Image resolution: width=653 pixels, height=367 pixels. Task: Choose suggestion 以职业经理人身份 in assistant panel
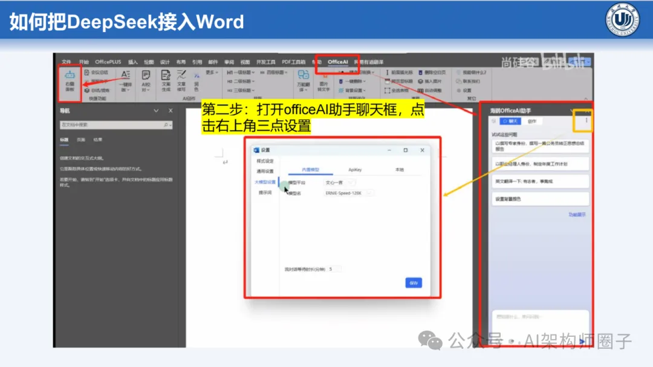541,164
